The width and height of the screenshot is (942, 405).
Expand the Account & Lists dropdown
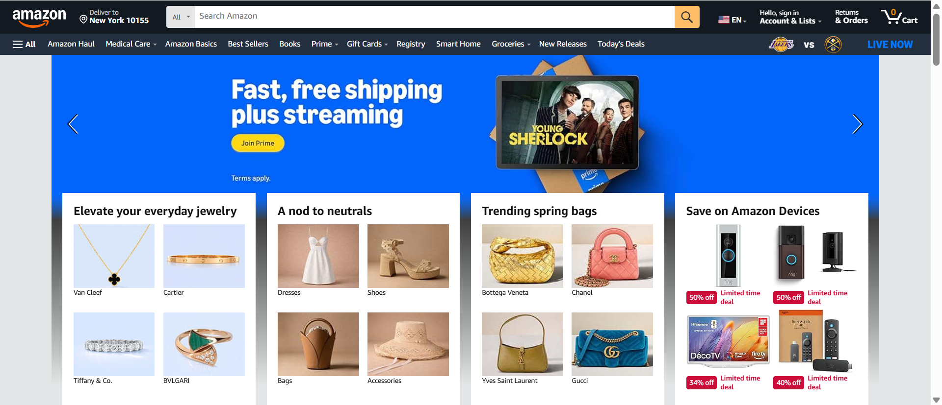pyautogui.click(x=790, y=17)
